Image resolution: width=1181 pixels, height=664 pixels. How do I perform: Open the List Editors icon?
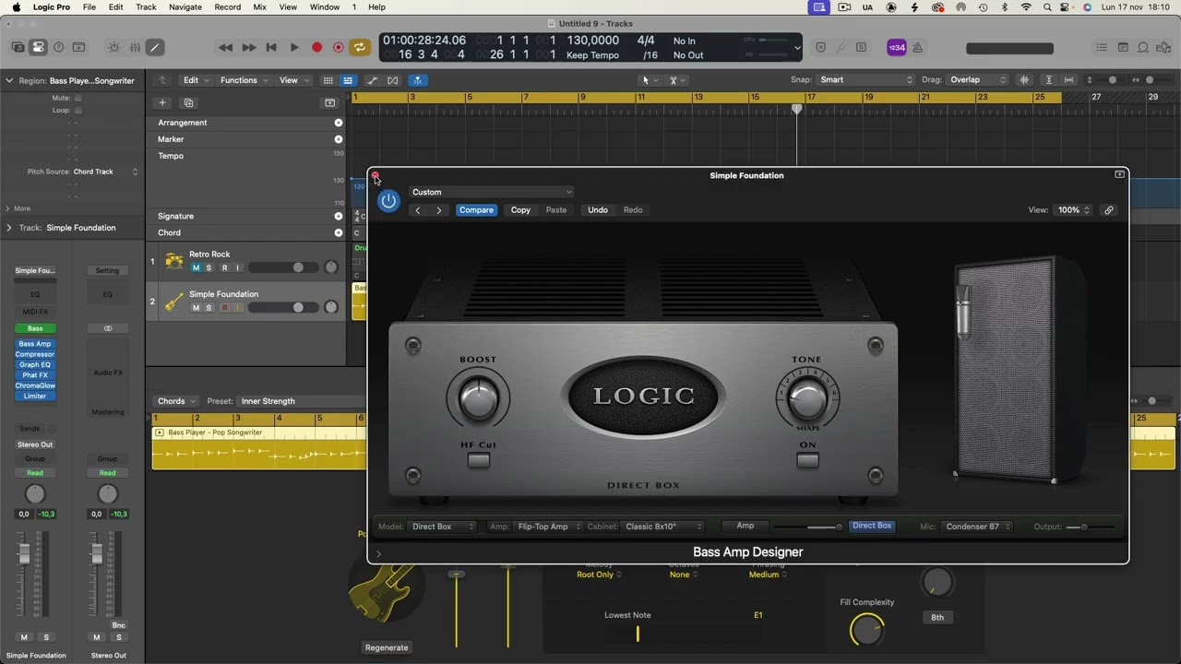(x=1102, y=47)
